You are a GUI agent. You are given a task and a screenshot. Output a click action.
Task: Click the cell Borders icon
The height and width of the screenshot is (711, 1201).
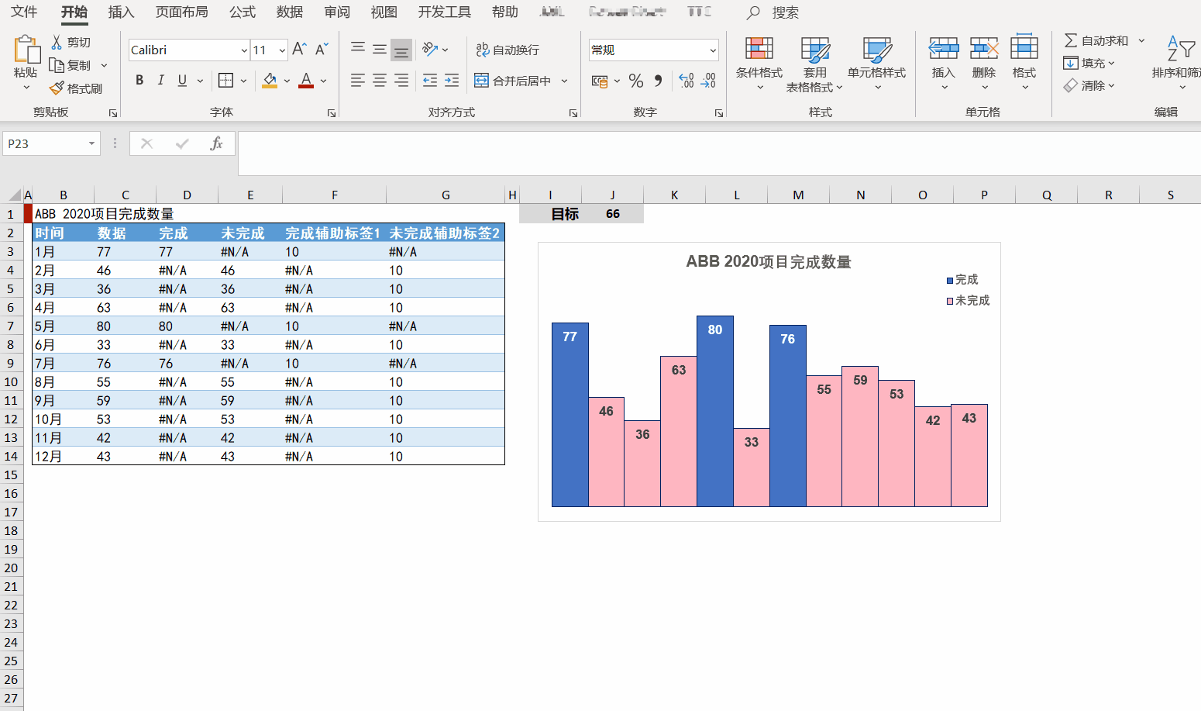(x=225, y=80)
